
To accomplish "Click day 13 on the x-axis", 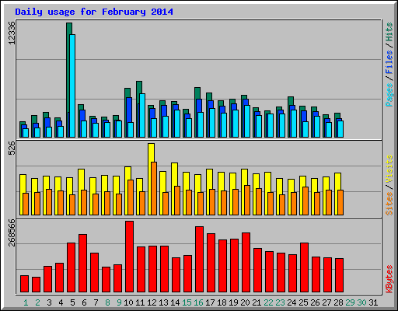I will (163, 302).
